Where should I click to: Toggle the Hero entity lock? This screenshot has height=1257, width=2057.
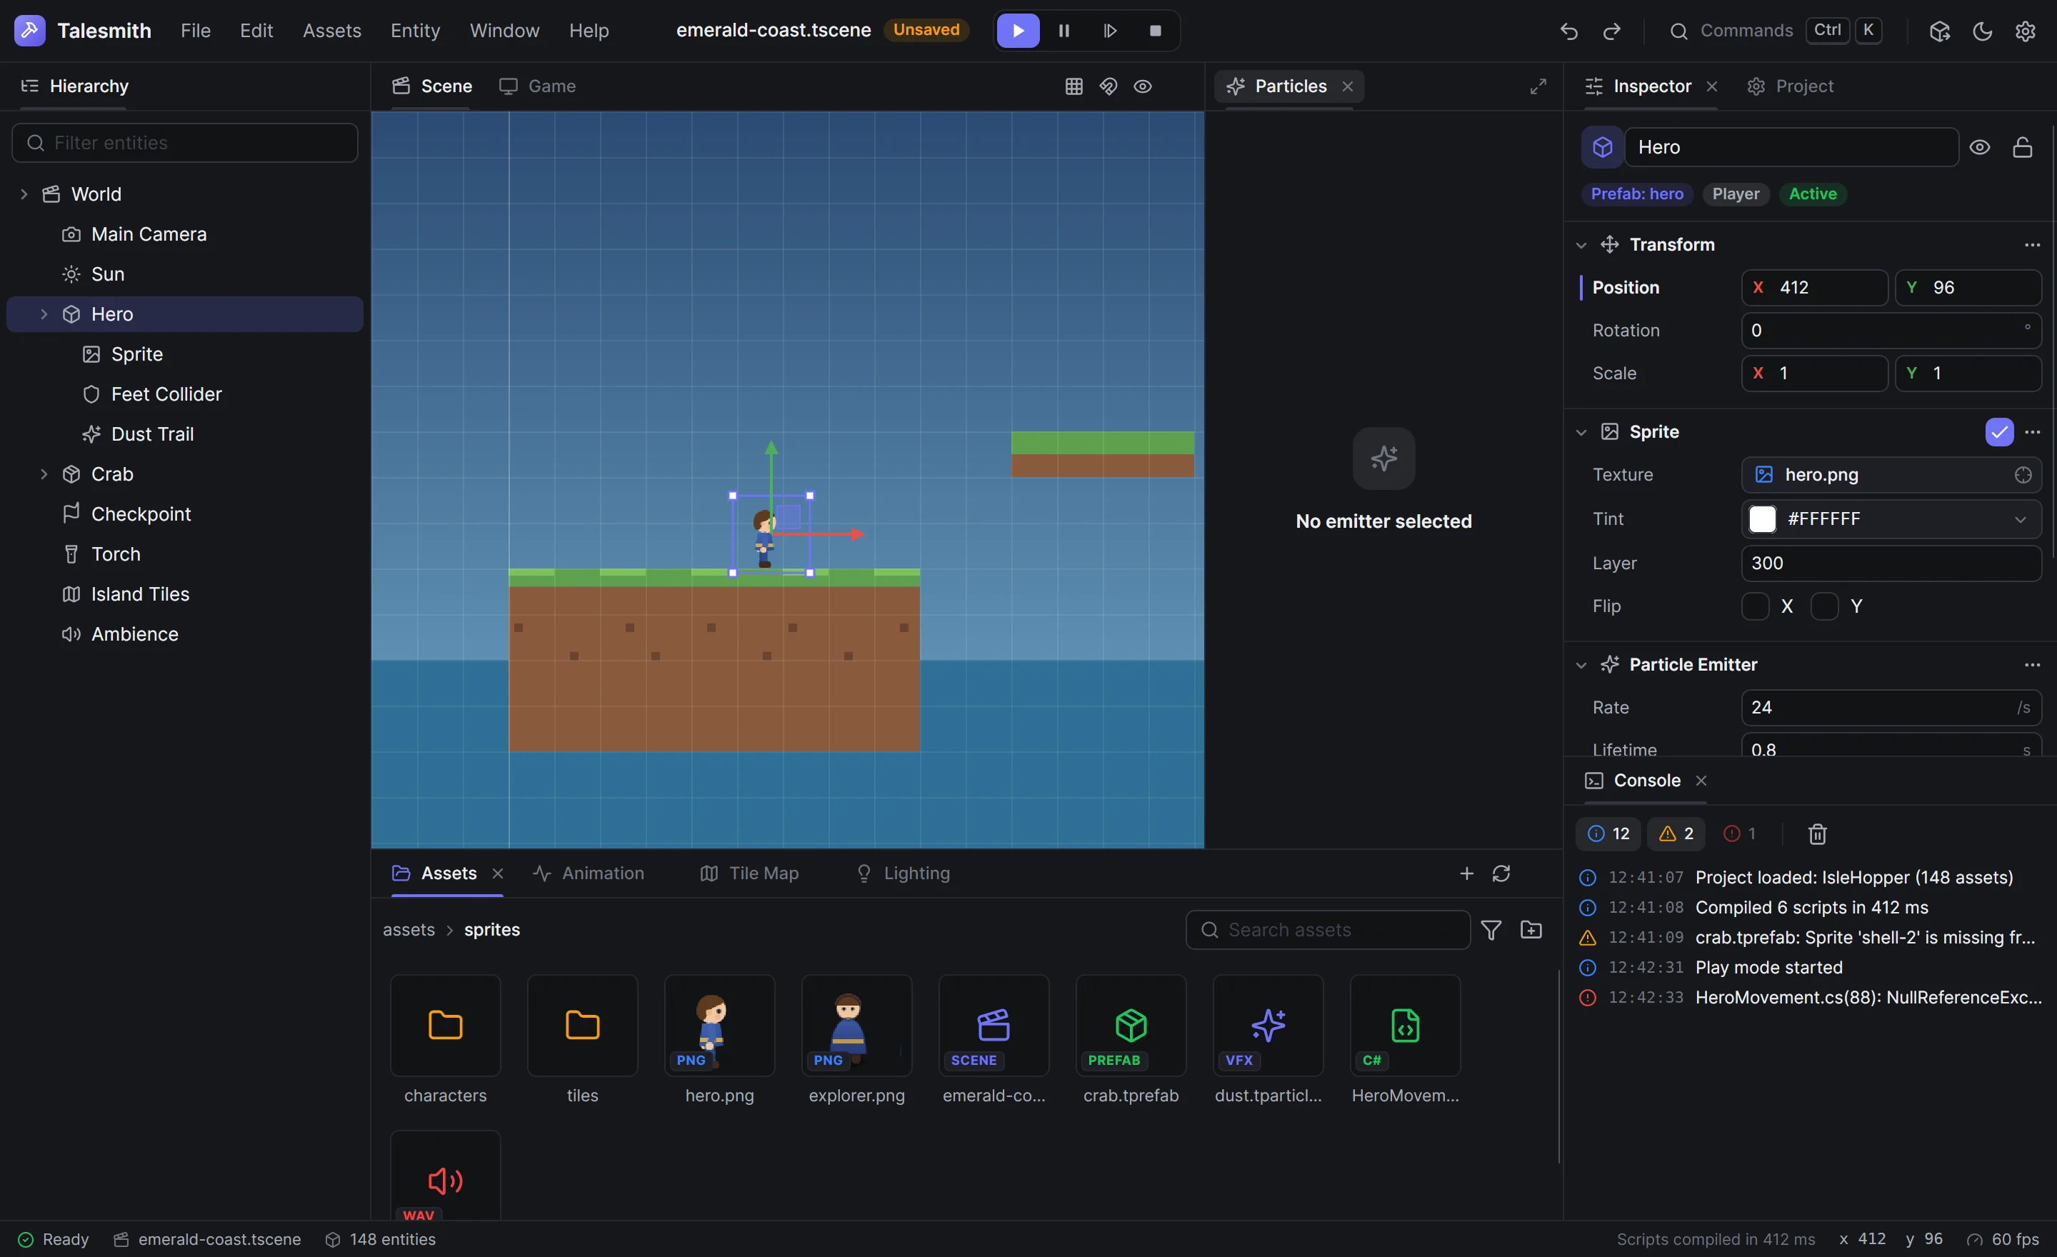(x=2022, y=147)
